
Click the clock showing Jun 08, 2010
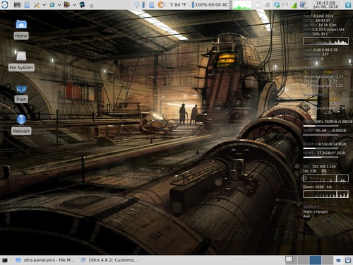click(325, 5)
